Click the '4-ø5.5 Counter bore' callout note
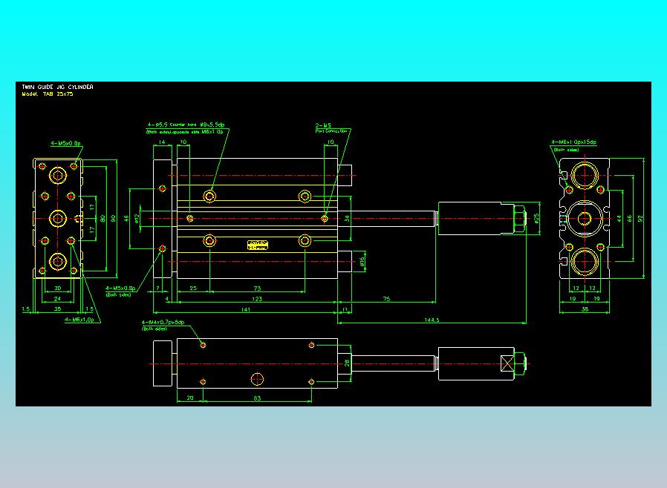The image size is (667, 488). click(186, 125)
